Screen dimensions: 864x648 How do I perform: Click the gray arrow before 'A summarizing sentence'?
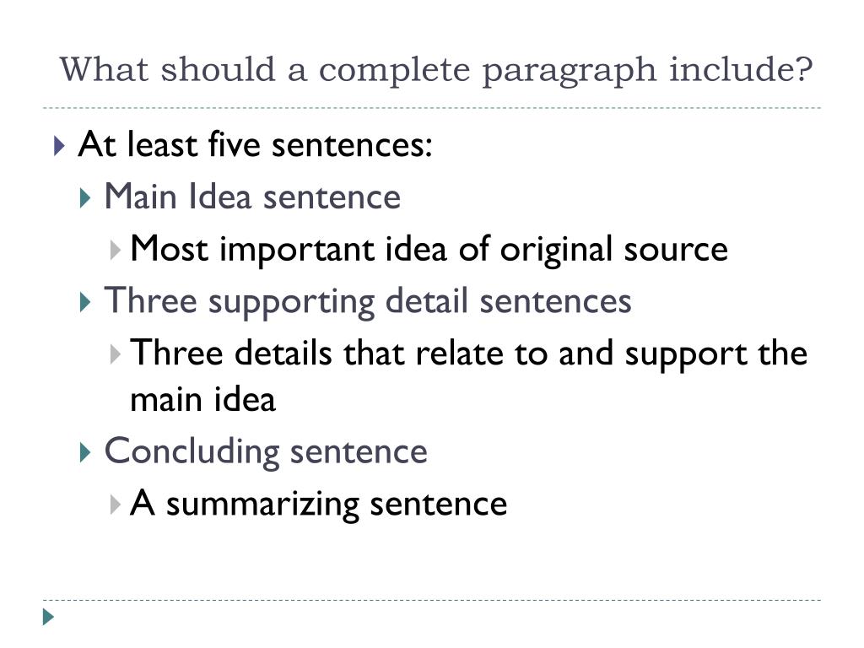coord(115,505)
